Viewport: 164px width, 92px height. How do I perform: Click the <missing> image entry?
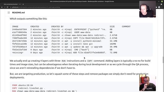tap(18, 53)
